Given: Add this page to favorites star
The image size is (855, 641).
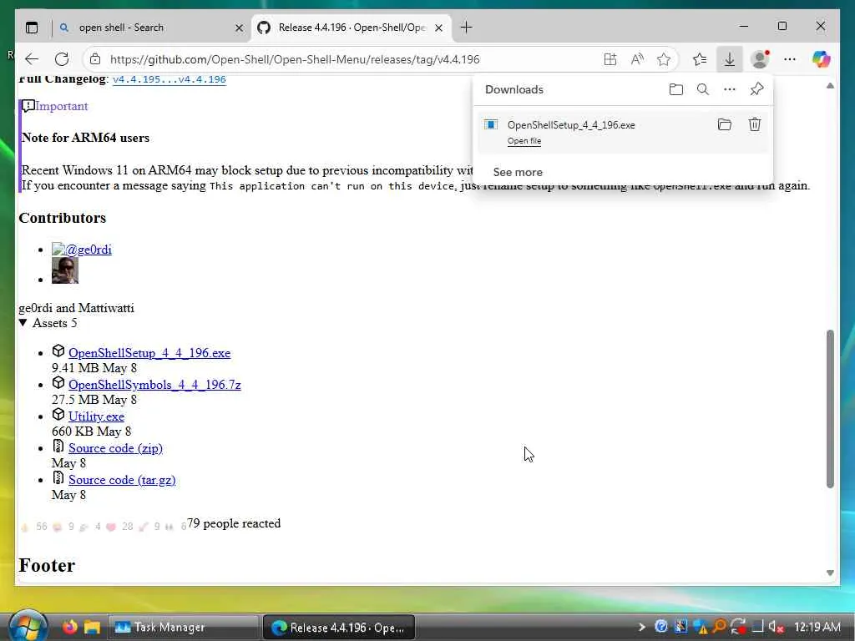Looking at the screenshot, I should click(x=663, y=59).
